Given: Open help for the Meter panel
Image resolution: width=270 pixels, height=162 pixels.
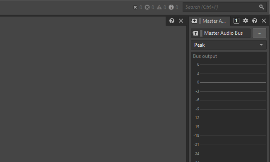Looking at the screenshot, I should click(255, 21).
